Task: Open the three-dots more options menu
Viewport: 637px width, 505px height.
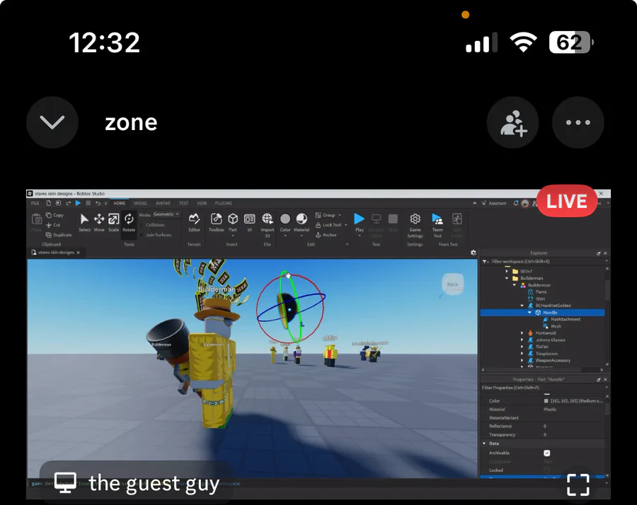Action: coord(578,122)
